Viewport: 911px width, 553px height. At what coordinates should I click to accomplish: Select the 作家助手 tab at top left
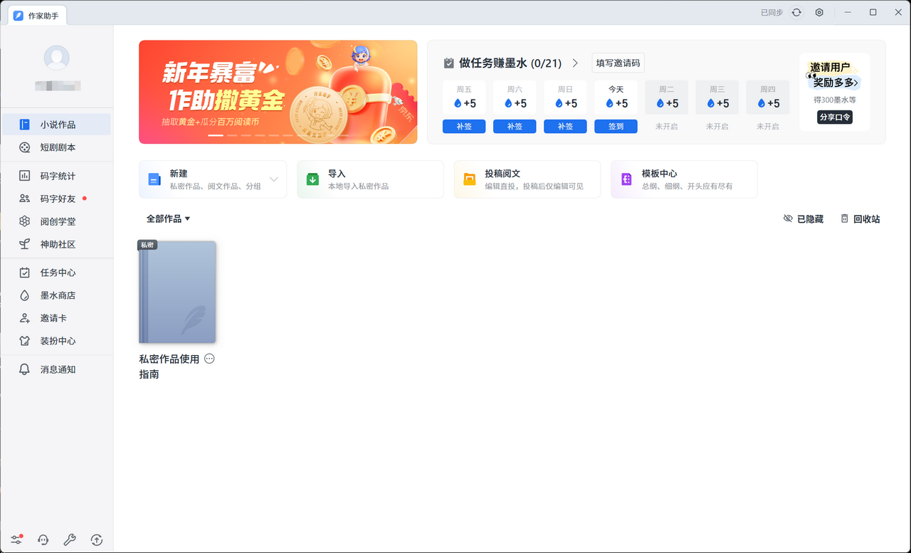pyautogui.click(x=37, y=14)
